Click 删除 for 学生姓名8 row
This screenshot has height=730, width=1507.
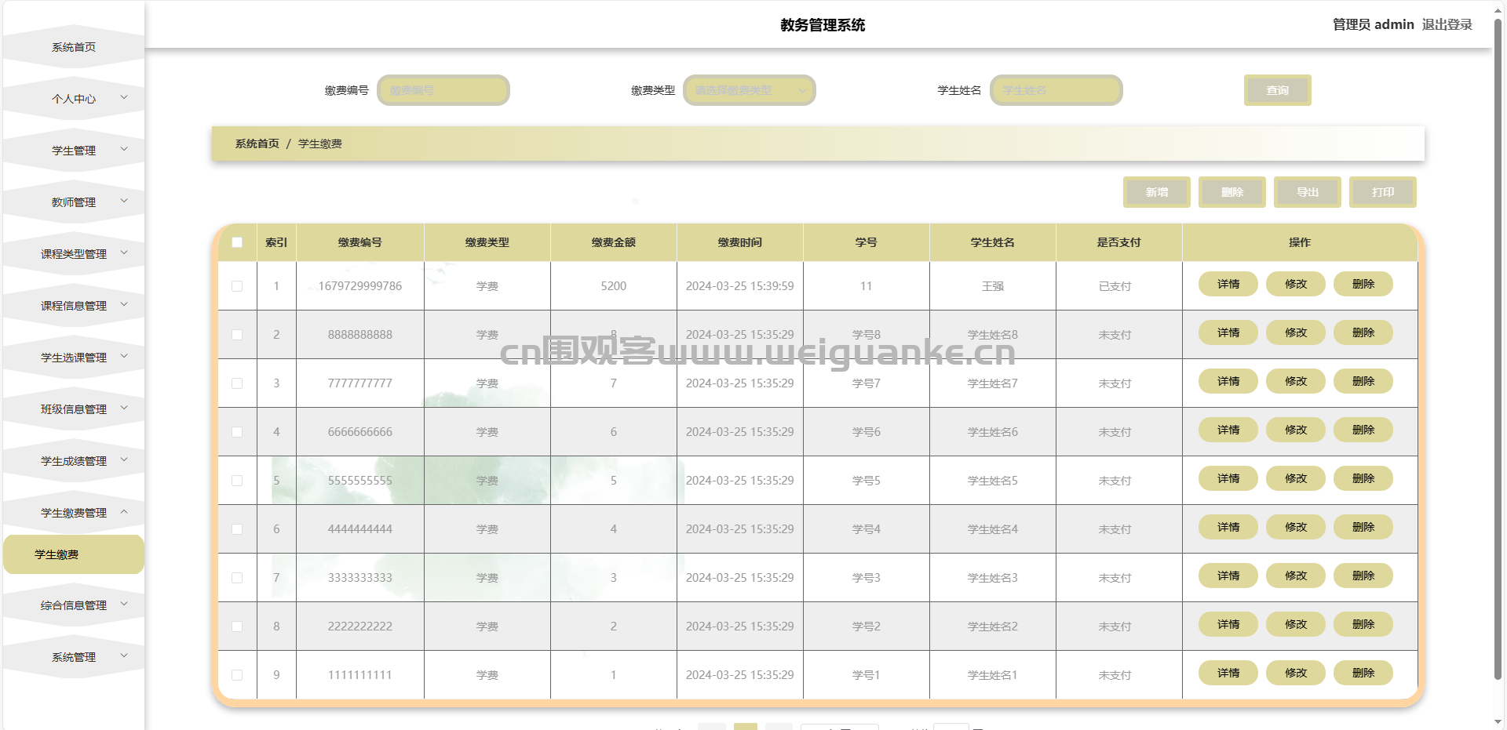(x=1363, y=332)
